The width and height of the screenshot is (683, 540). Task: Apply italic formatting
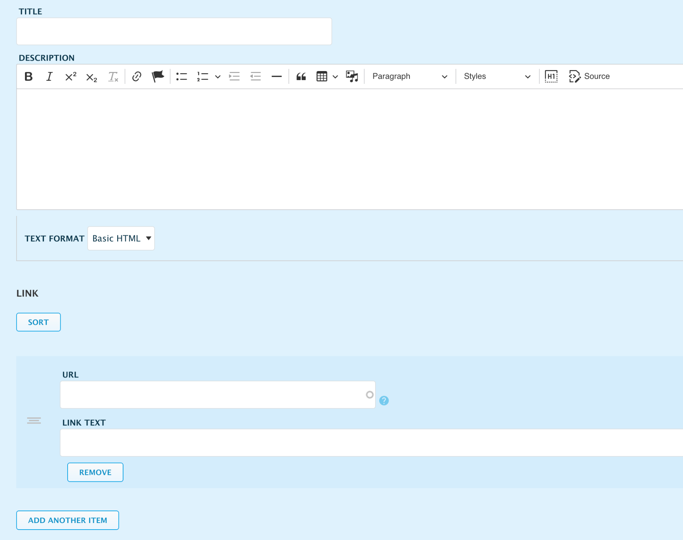[49, 77]
